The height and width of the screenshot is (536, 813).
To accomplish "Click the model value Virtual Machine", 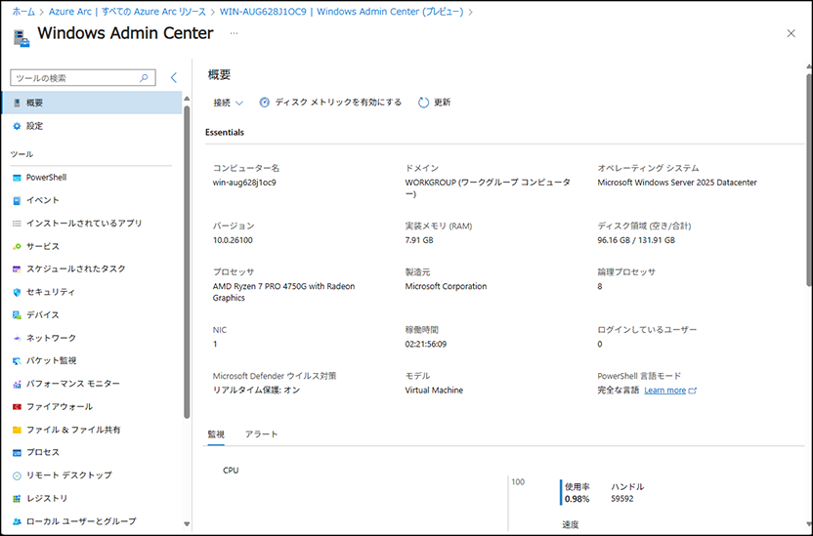I will [x=434, y=391].
